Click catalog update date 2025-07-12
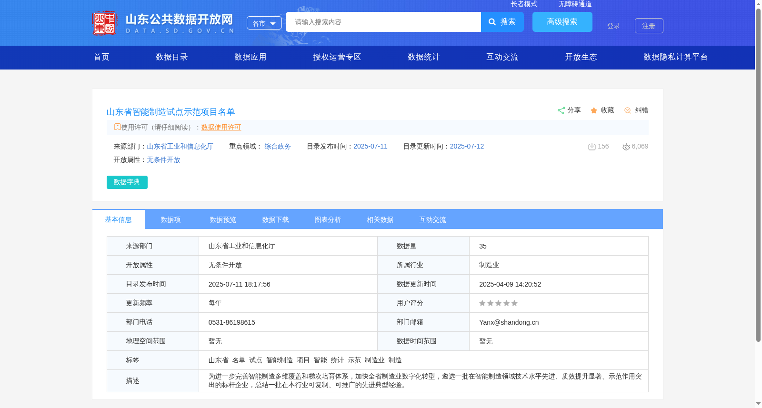The height and width of the screenshot is (408, 762). tap(467, 146)
